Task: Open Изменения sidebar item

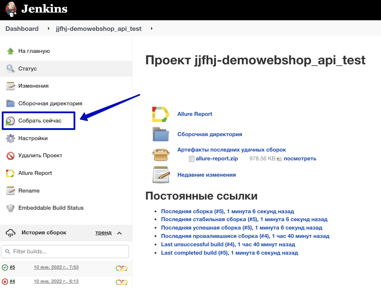Action: 33,86
